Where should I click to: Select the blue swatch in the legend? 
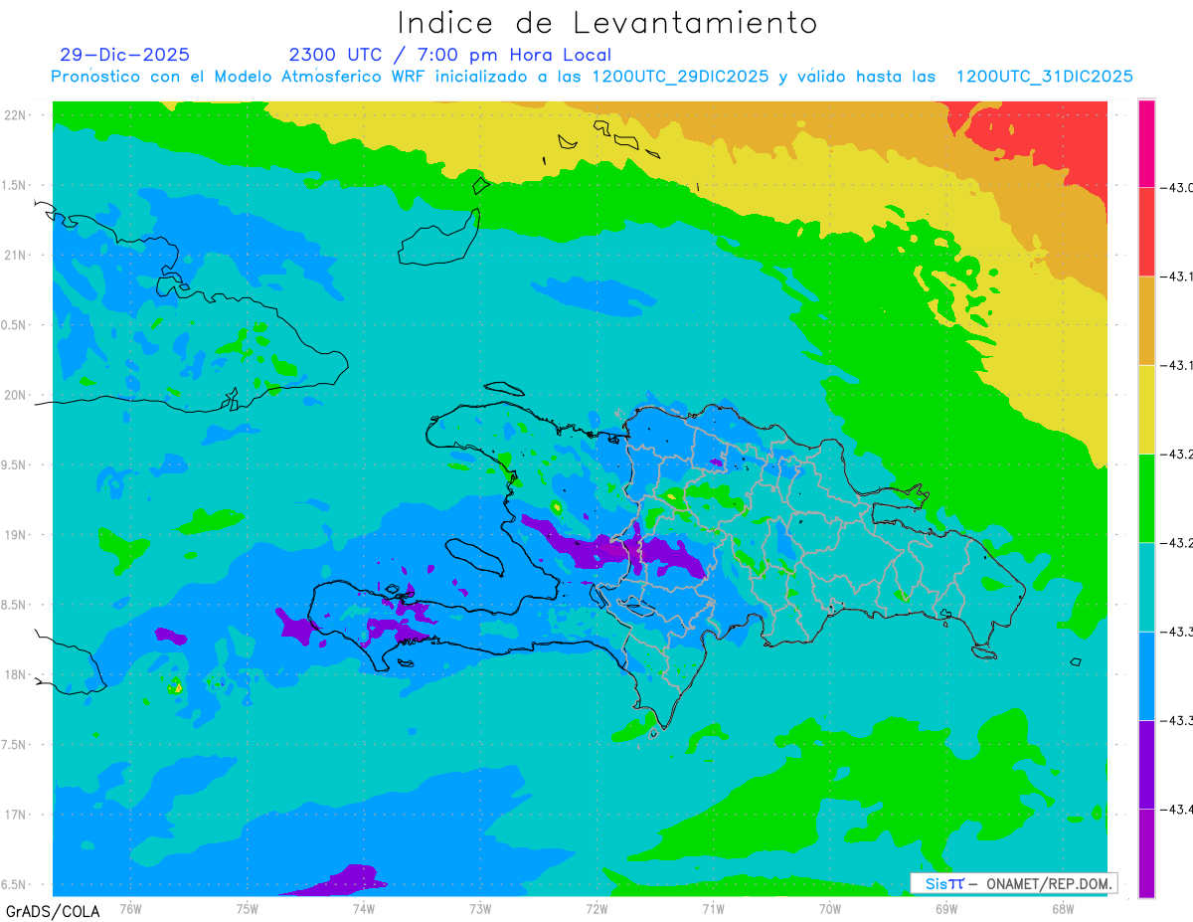click(1146, 674)
